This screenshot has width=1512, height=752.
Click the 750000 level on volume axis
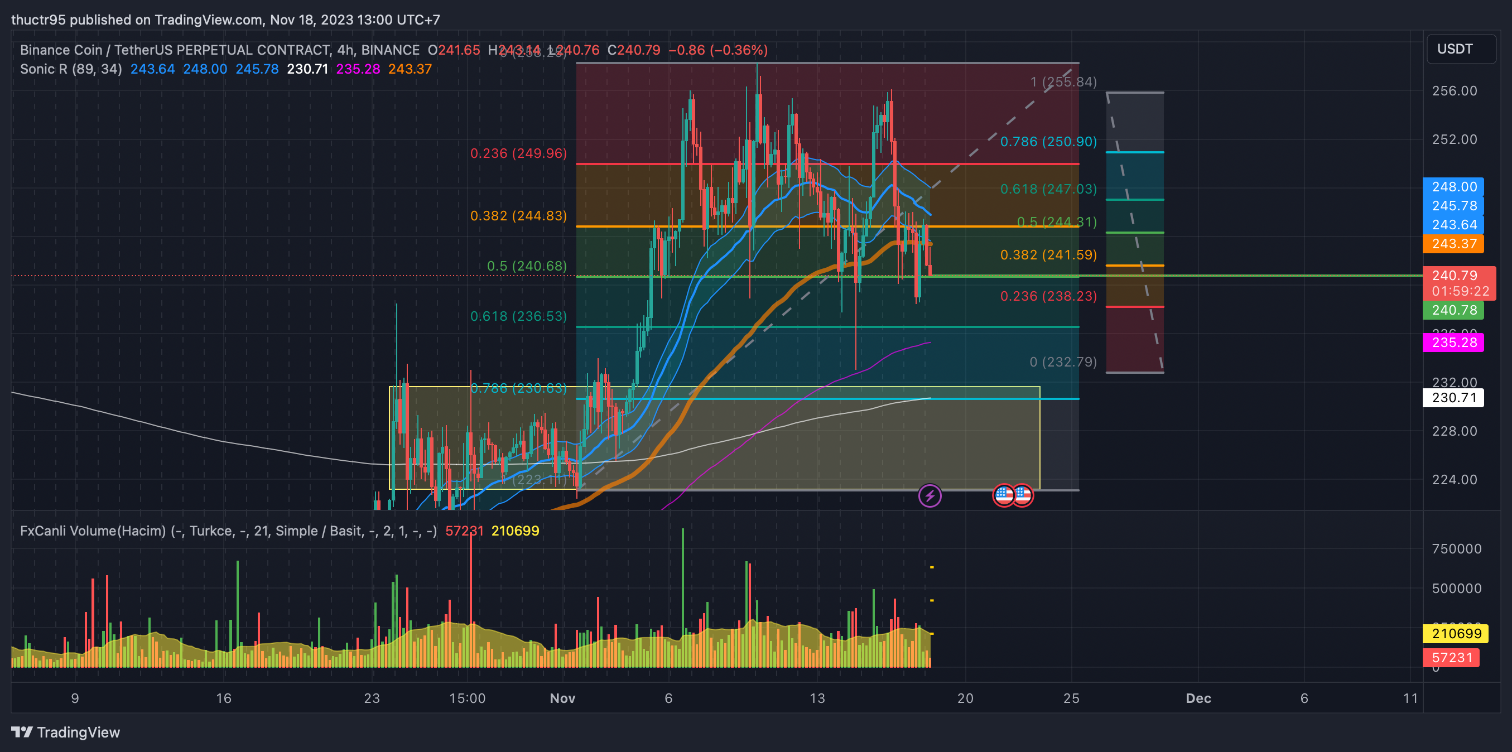(x=1456, y=548)
